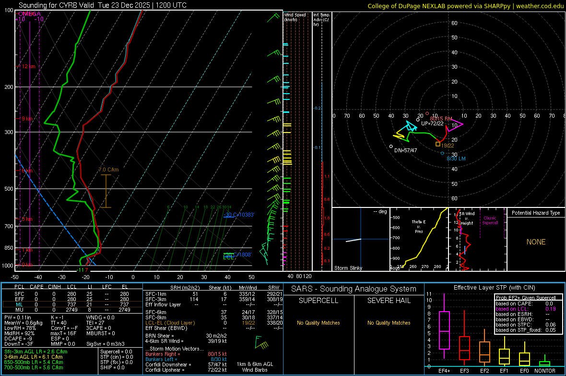This screenshot has height=376, width=566.
Task: Select 850-500mb LR = 5.4 C/km
Action: (x=34, y=362)
